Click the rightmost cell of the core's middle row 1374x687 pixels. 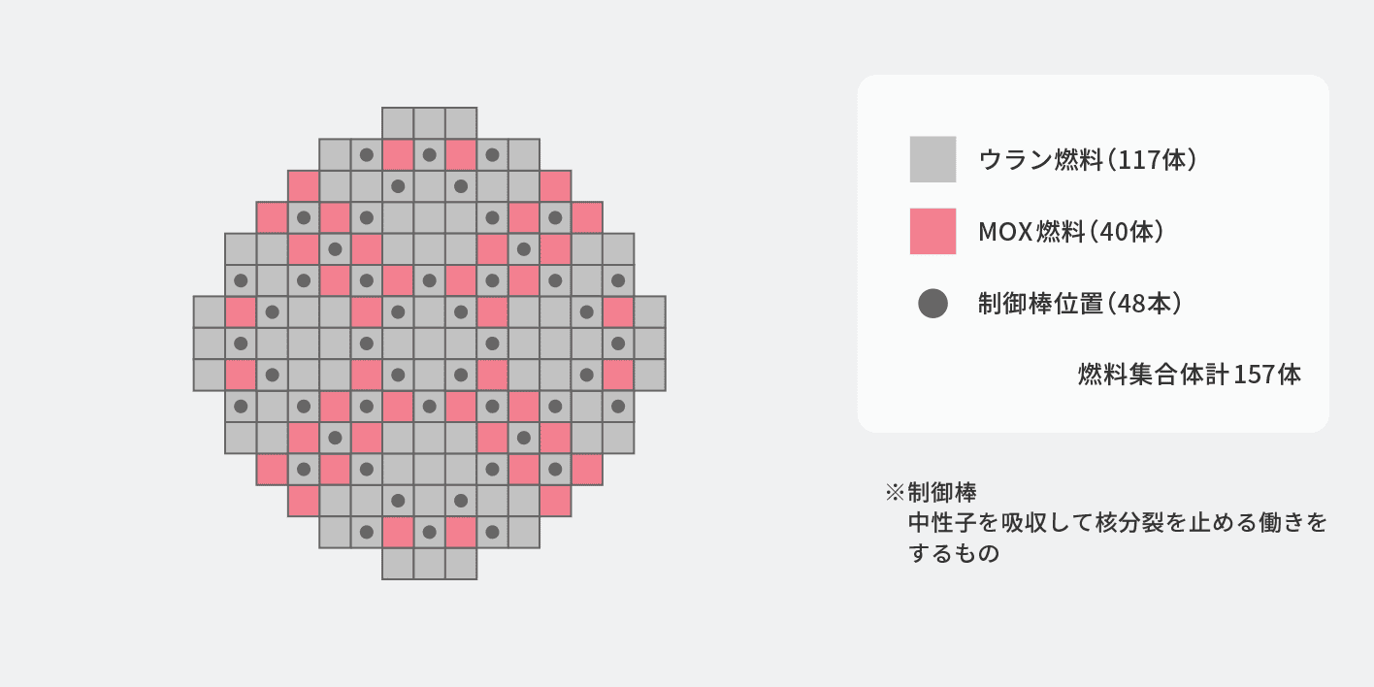(649, 343)
